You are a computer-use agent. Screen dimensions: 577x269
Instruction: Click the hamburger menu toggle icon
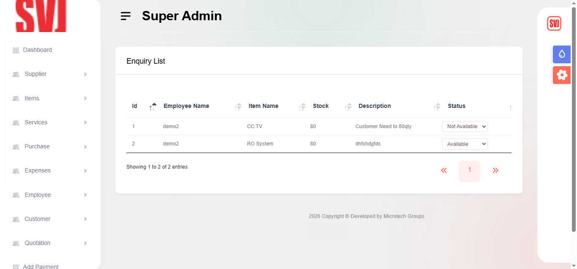[125, 16]
